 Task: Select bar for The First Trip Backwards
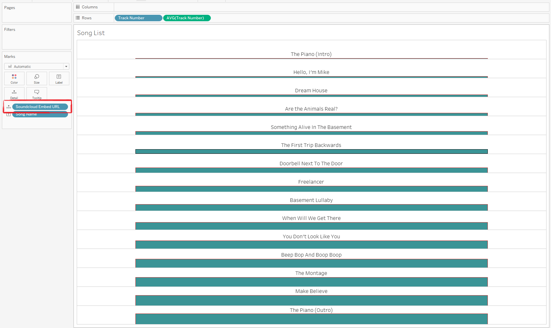tap(311, 151)
